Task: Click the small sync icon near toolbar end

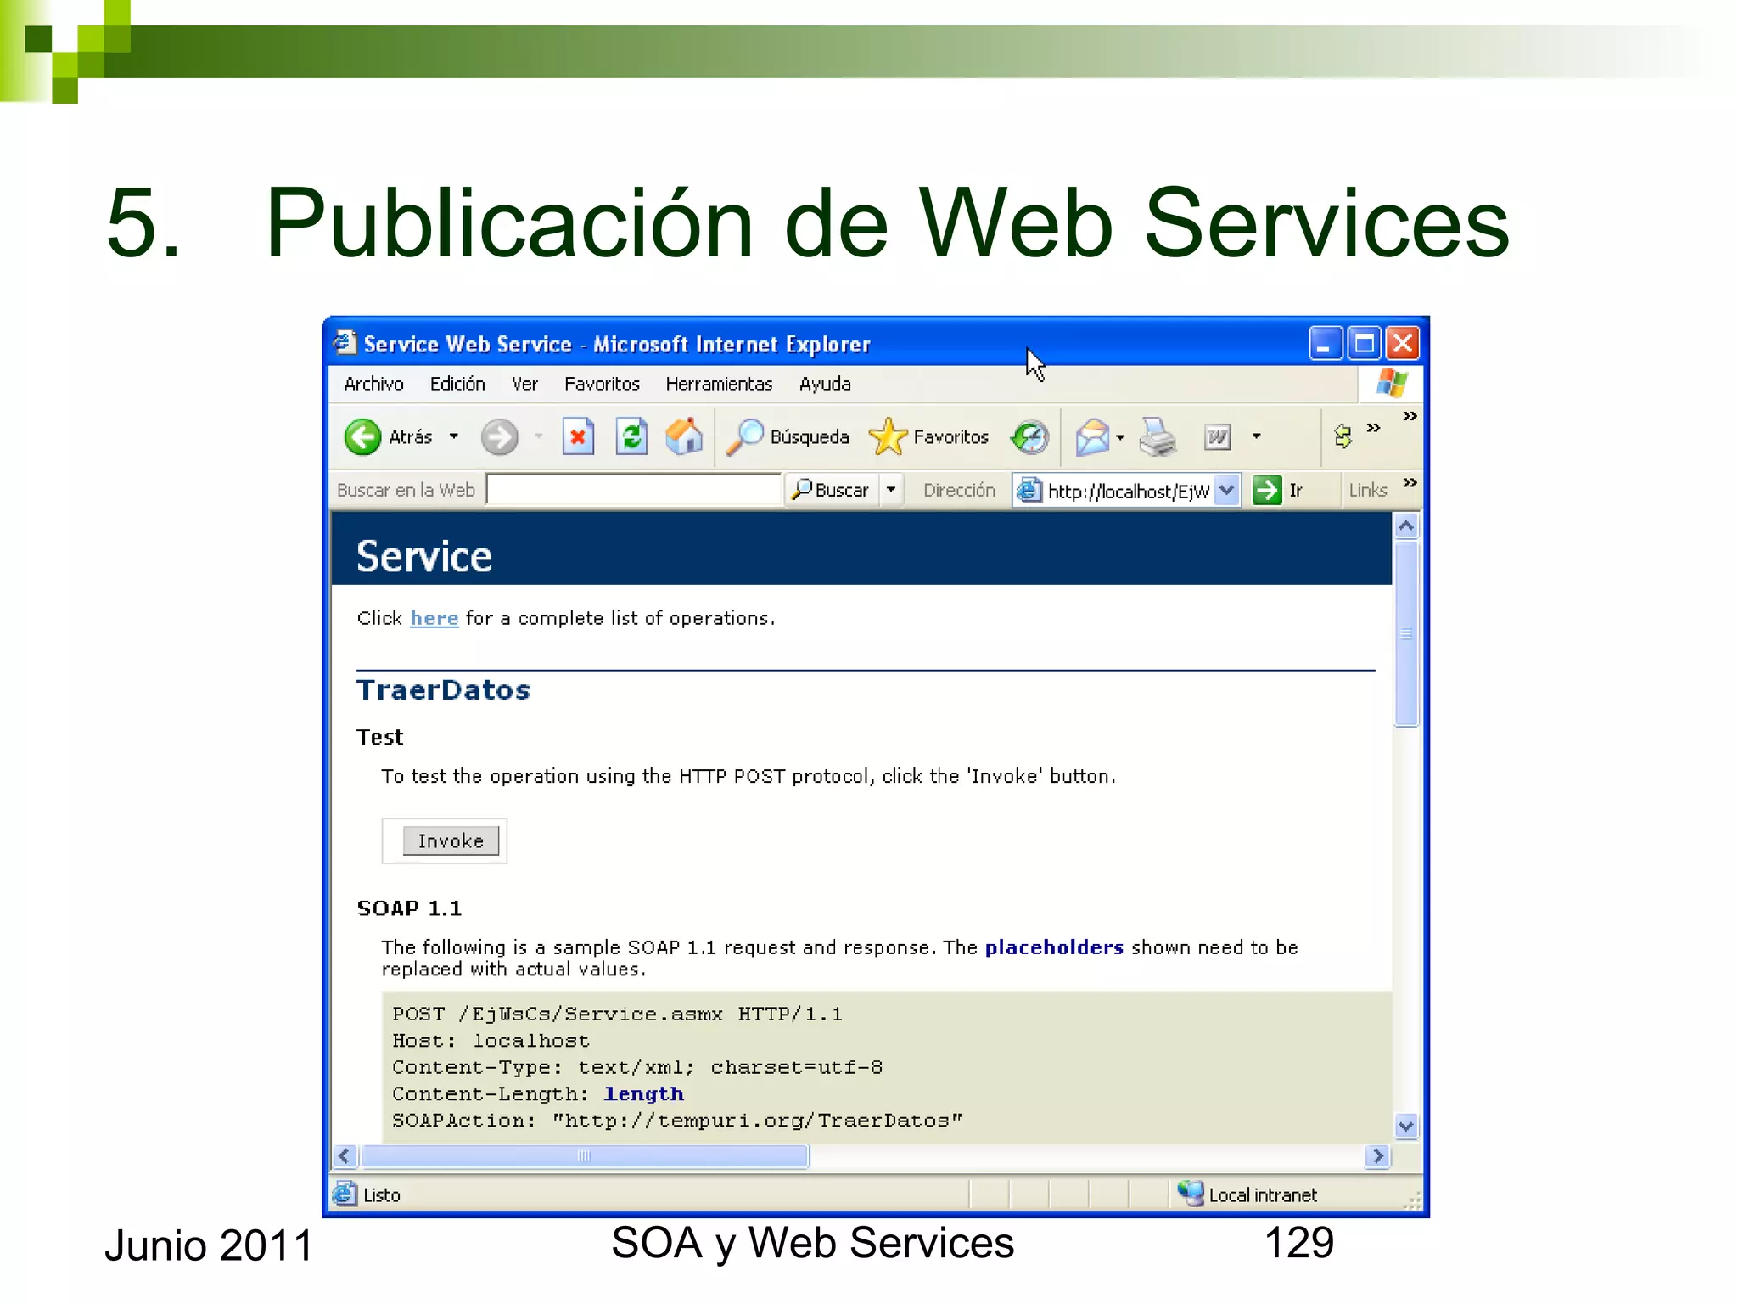Action: (1343, 436)
